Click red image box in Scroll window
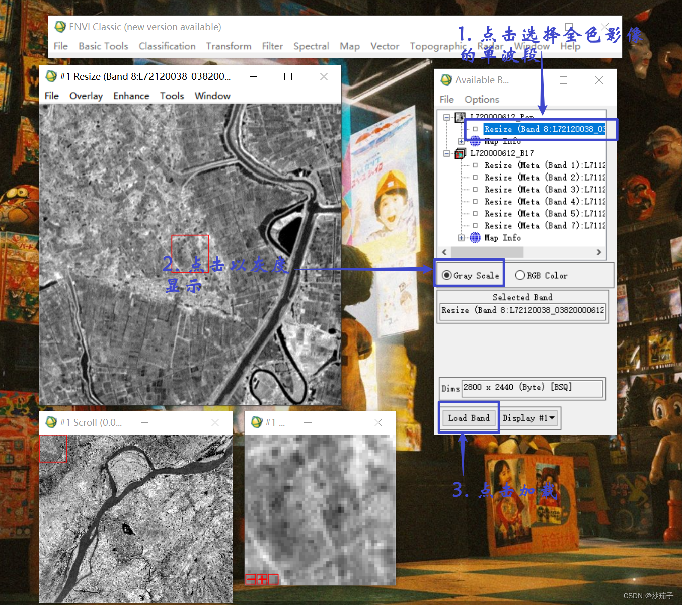 click(53, 448)
